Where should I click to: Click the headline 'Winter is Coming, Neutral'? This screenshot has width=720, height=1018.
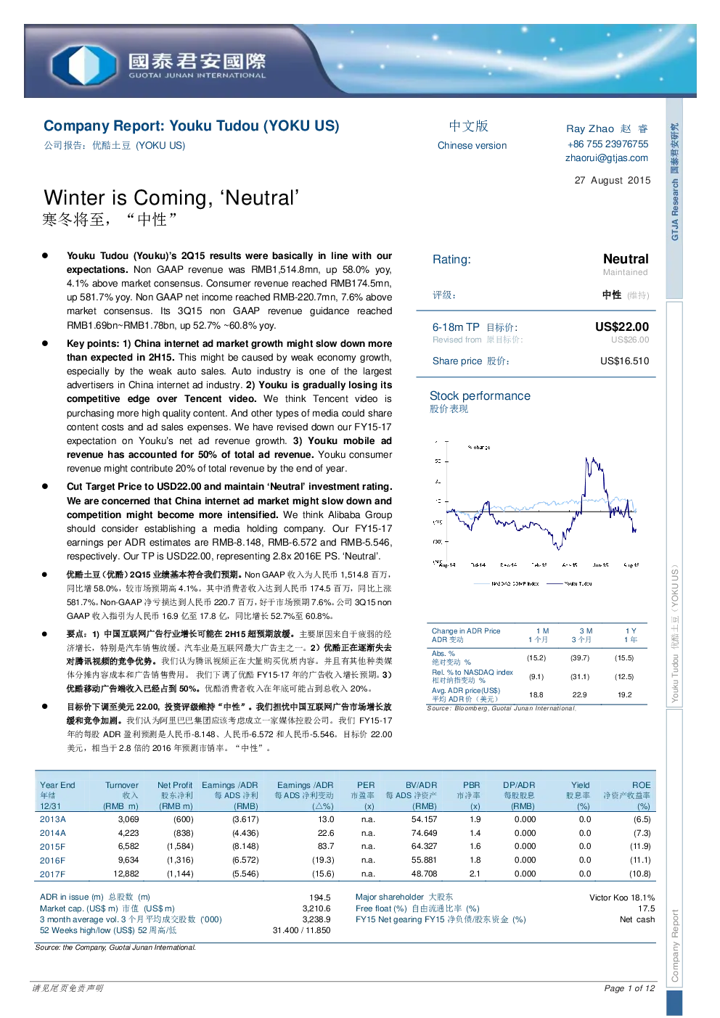point(171,197)
